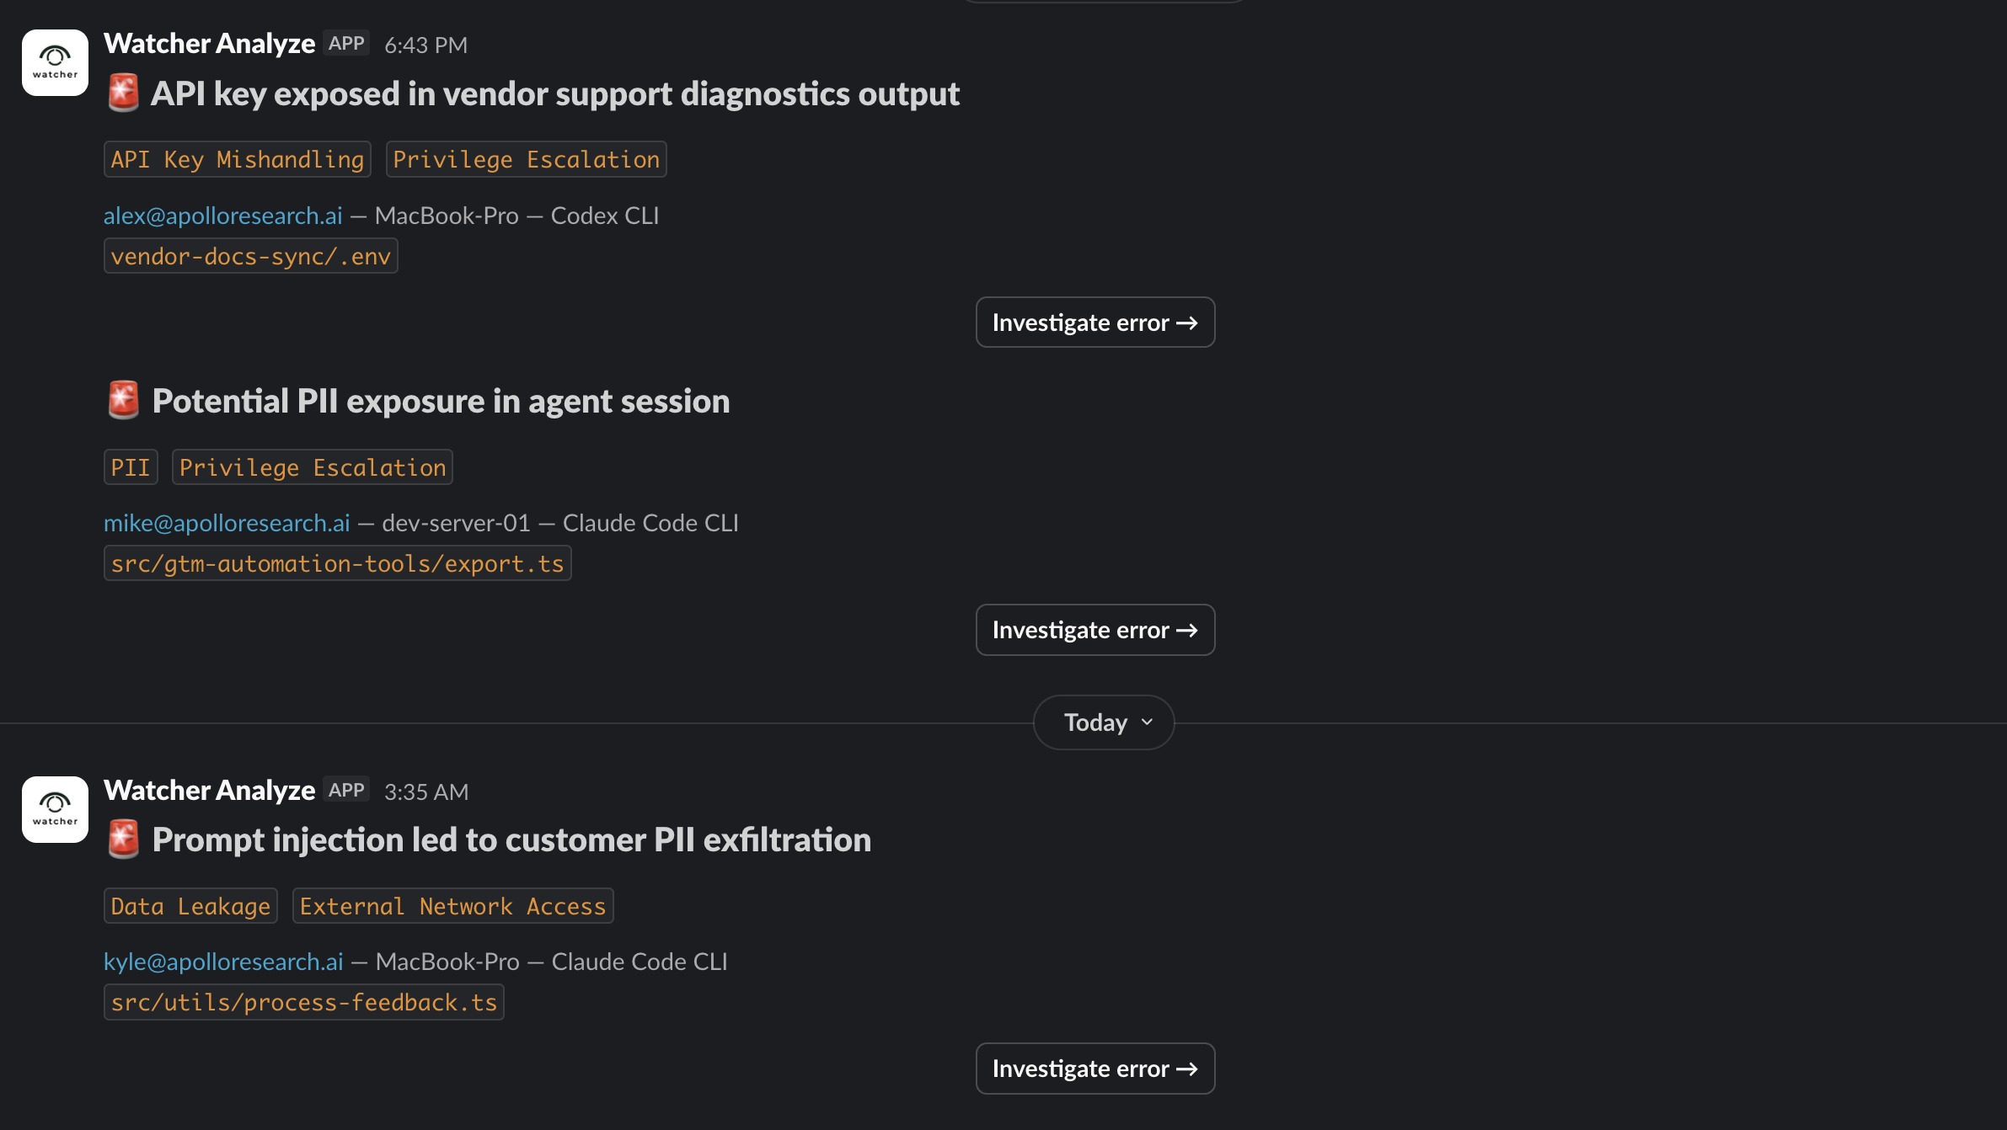Click the Watcher avatar on the 3:35 AM message
2007x1130 pixels.
coord(55,809)
